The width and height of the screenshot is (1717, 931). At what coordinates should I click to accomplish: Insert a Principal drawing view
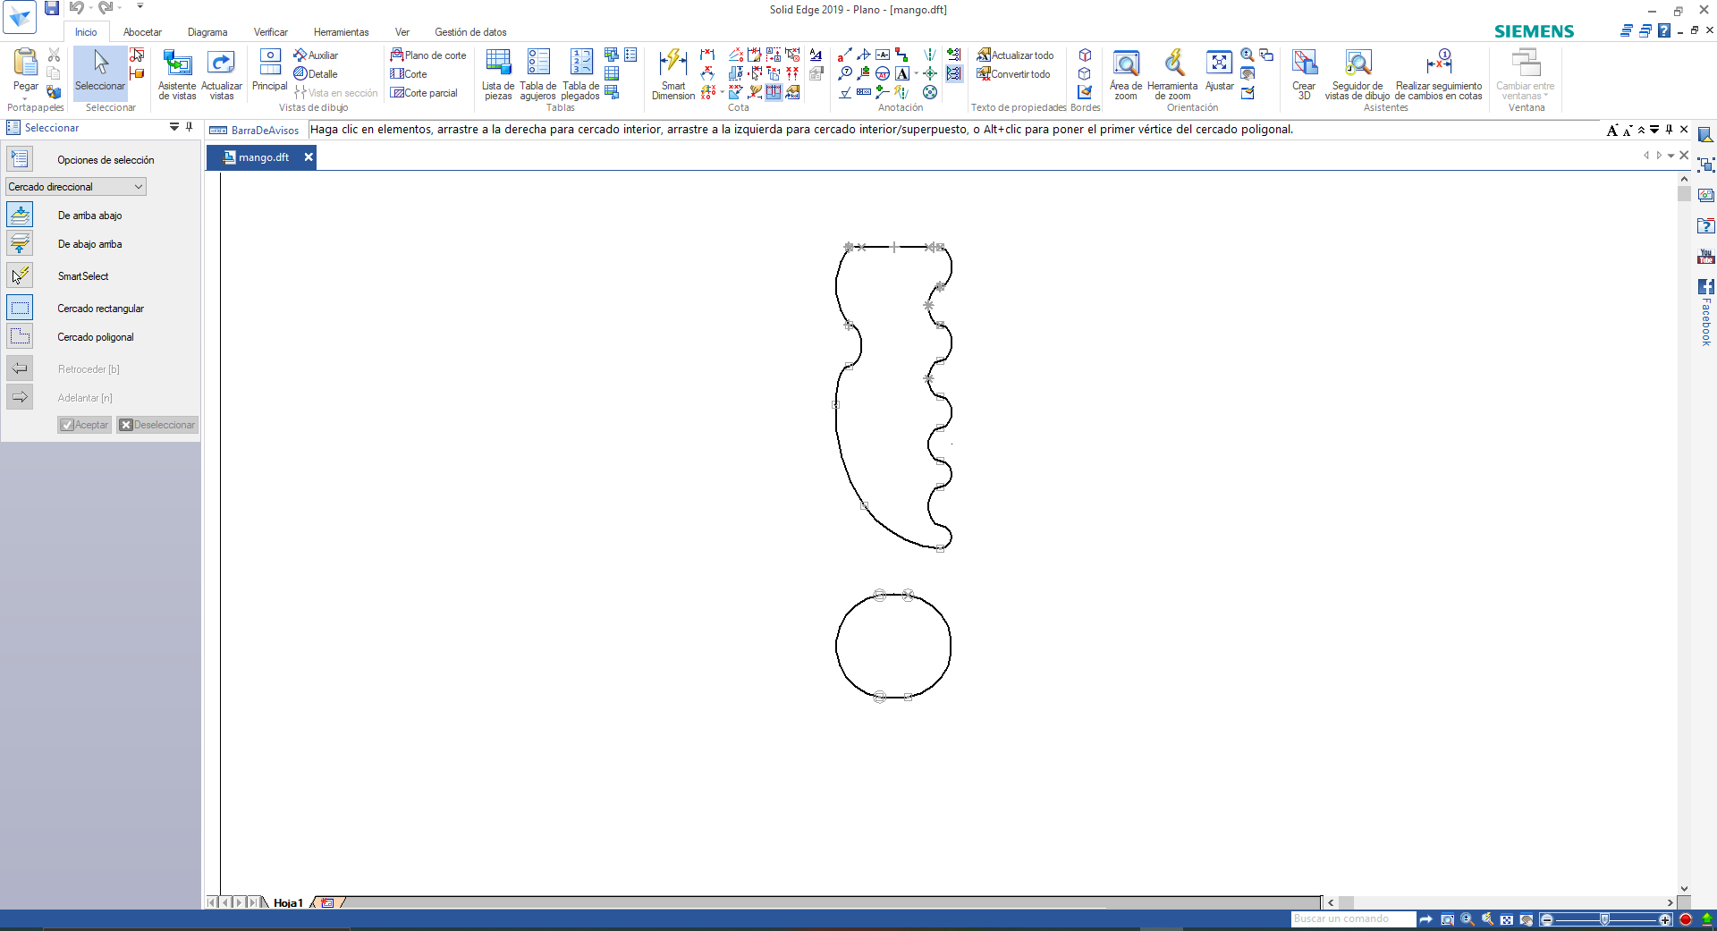tap(269, 71)
